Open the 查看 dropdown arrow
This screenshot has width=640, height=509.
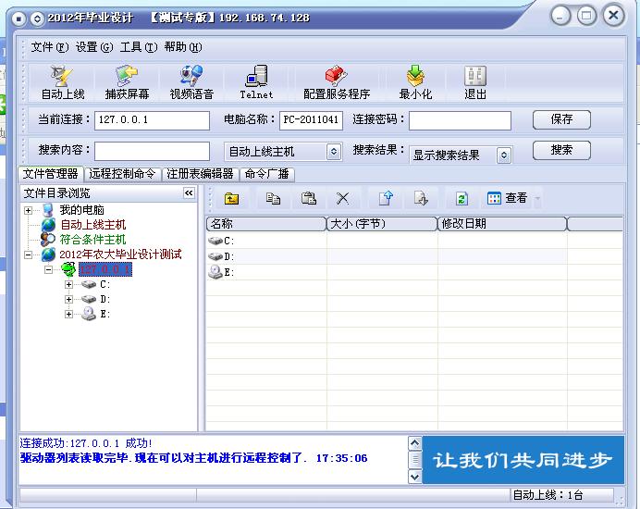click(537, 199)
